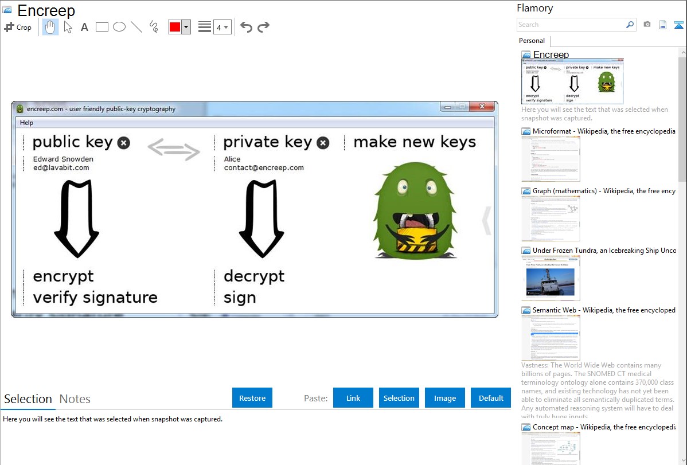Image resolution: width=687 pixels, height=465 pixels.
Task: Click the Encreep snapshot title in Flamory list
Action: [x=551, y=54]
